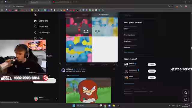
Task: Bookmark this page with star icon
Action: coord(172,6)
